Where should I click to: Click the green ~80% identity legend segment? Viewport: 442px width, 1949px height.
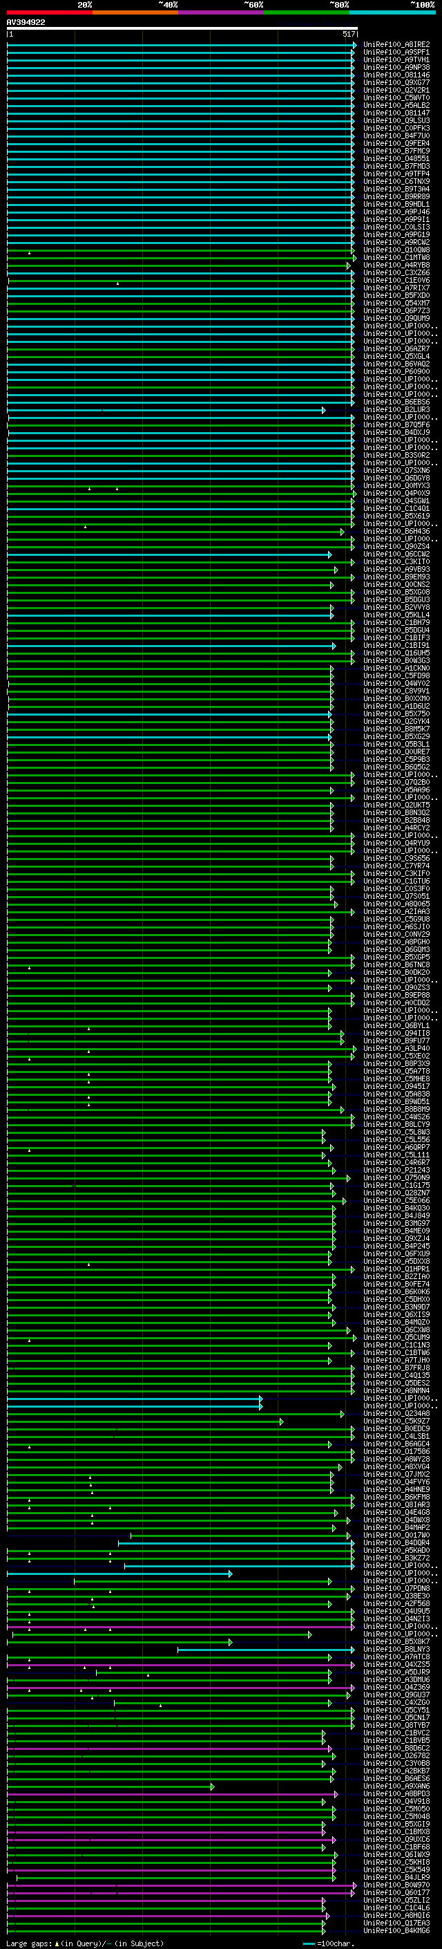coord(307,13)
